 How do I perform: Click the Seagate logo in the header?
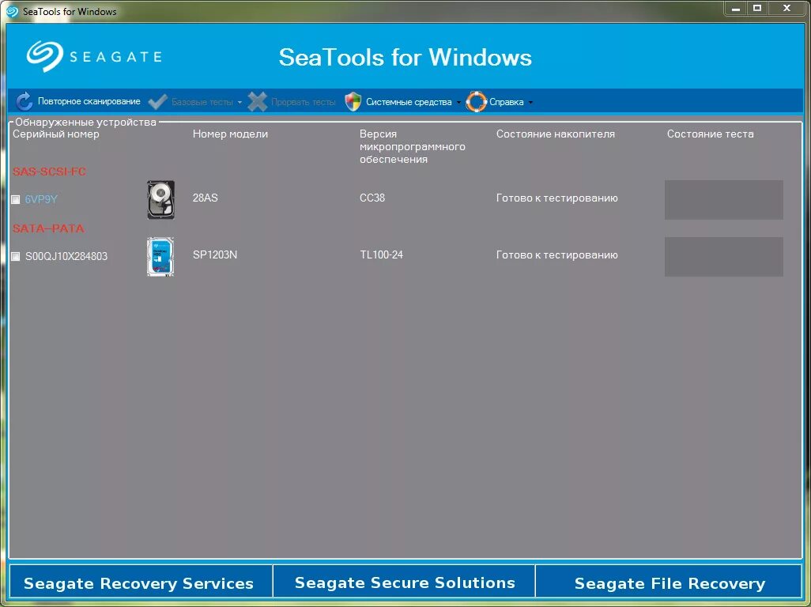pyautogui.click(x=94, y=56)
